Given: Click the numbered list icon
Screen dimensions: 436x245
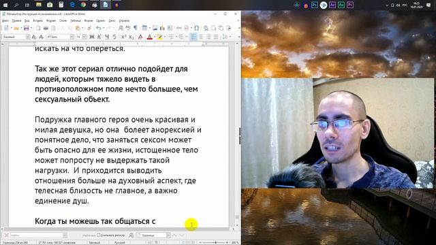Looking at the screenshot, I should click(181, 37).
